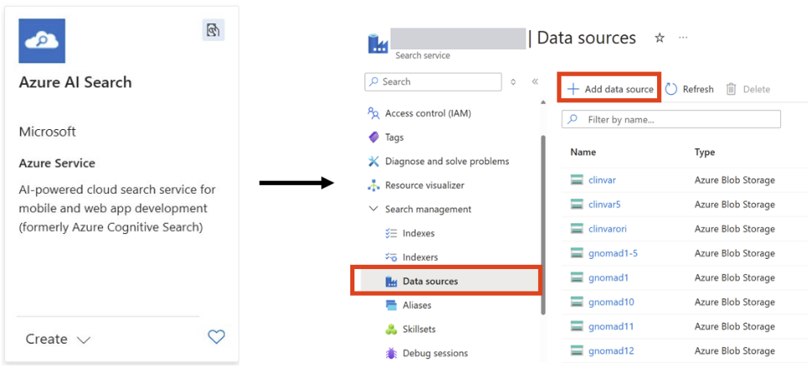The image size is (812, 368).
Task: Click the Filter by name field
Action: [x=670, y=119]
